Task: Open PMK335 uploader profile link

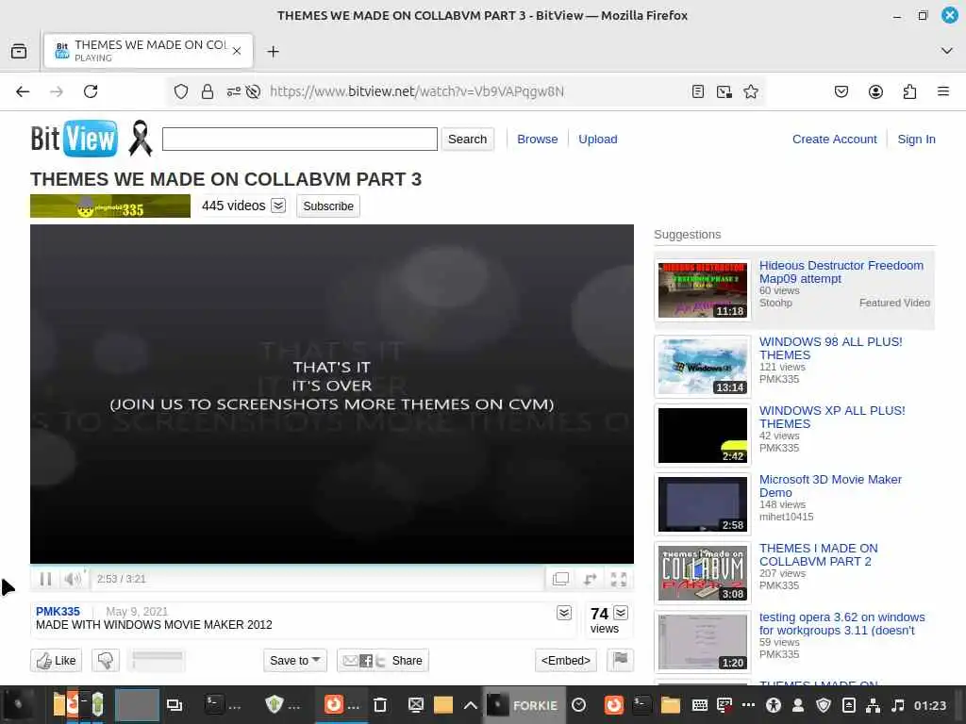Action: [x=58, y=611]
